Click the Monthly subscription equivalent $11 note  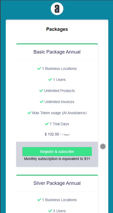click(57, 159)
